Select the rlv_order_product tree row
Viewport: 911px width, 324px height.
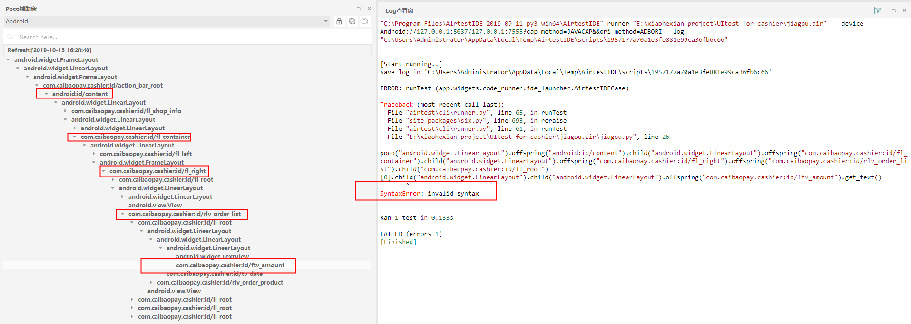coord(220,282)
